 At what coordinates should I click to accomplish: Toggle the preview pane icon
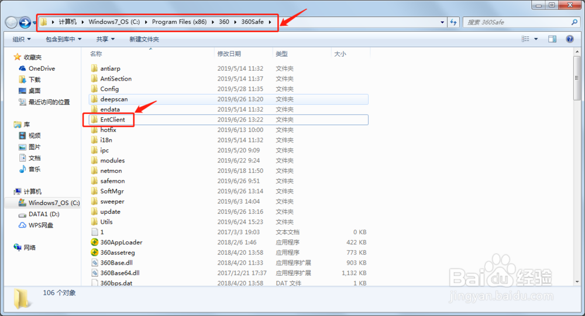click(552, 39)
